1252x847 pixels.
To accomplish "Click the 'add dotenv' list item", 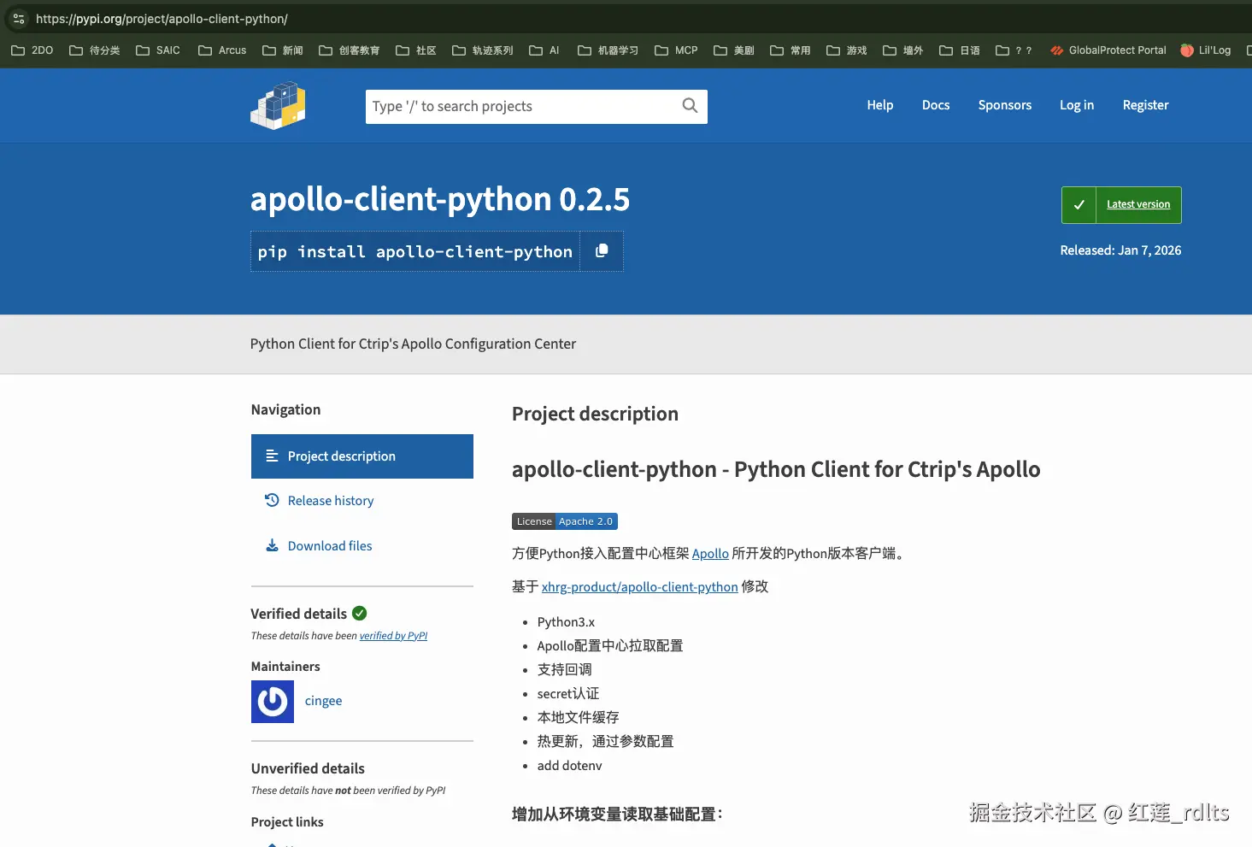I will click(570, 766).
